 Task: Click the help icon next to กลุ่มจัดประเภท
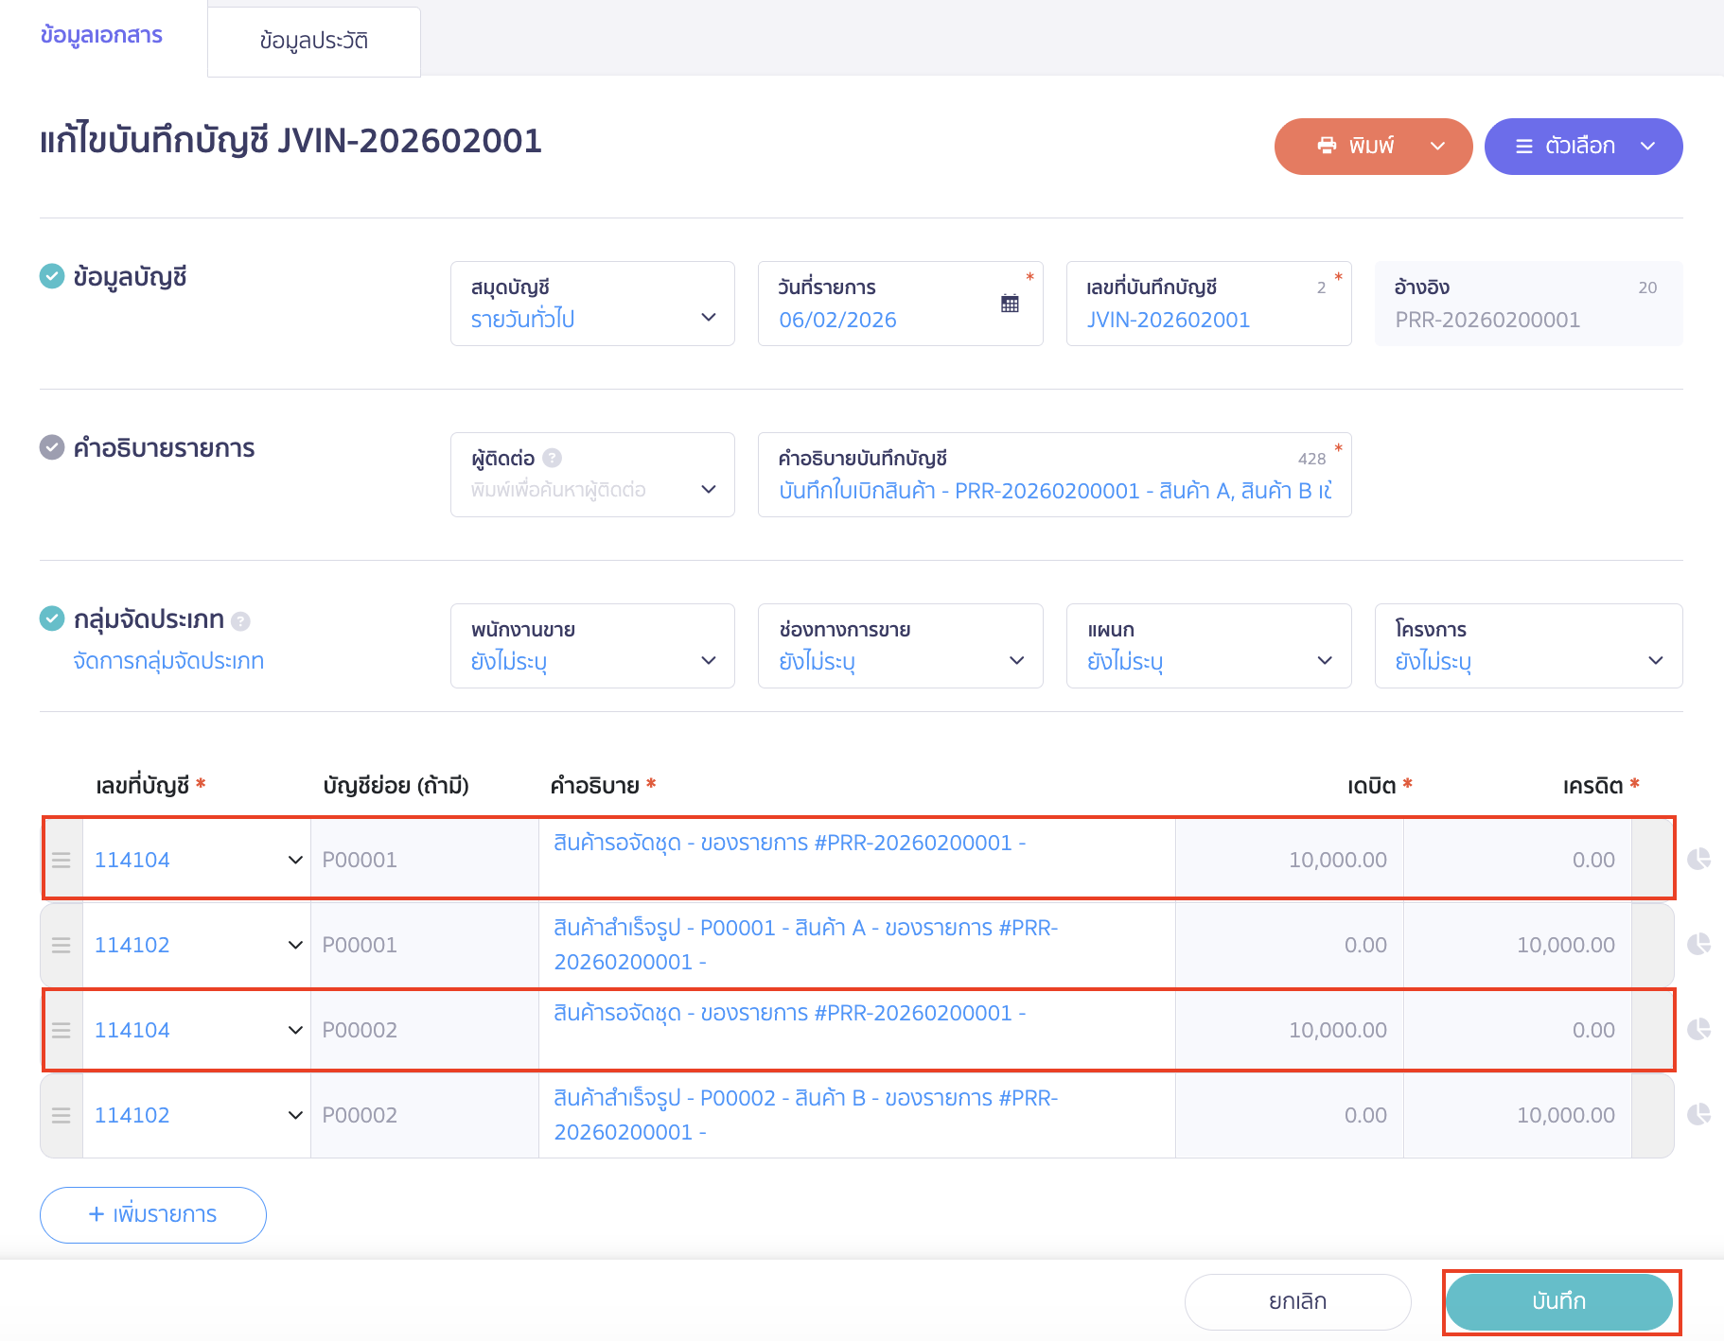click(x=240, y=621)
